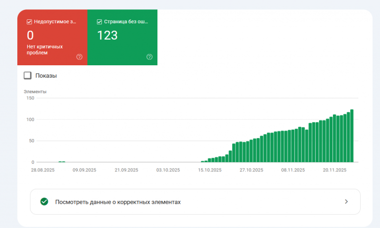Click x-axis date '08.11.2025'
This screenshot has width=380, height=228.
pos(293,170)
